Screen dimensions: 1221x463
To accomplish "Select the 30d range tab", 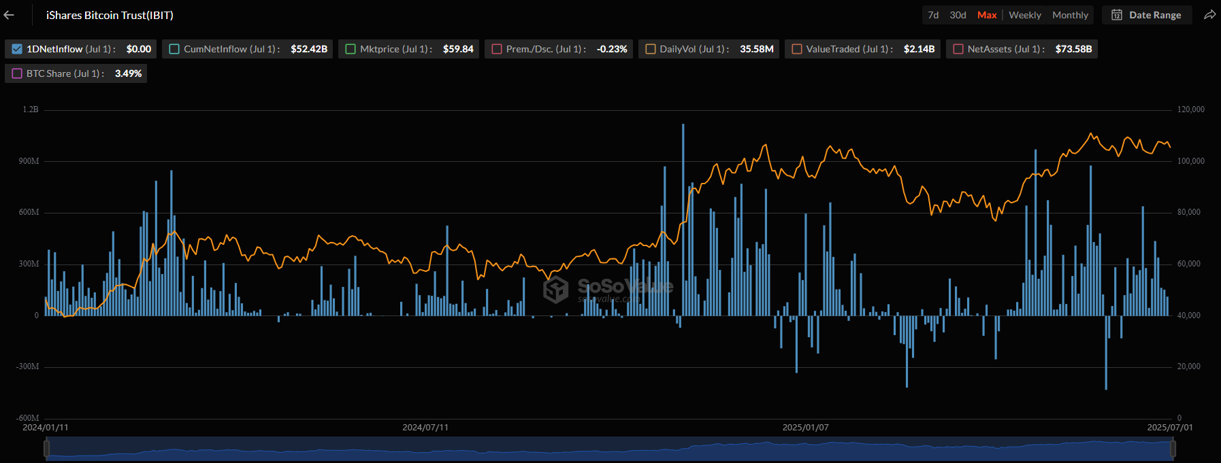I will [958, 15].
